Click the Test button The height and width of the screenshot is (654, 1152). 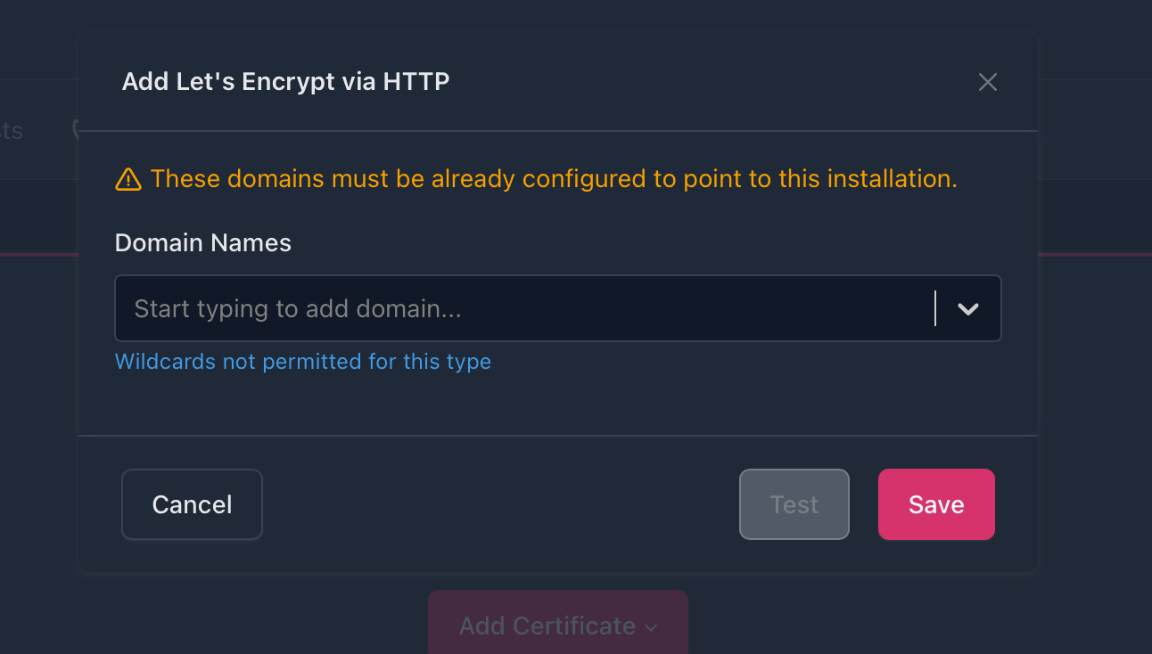pos(794,504)
